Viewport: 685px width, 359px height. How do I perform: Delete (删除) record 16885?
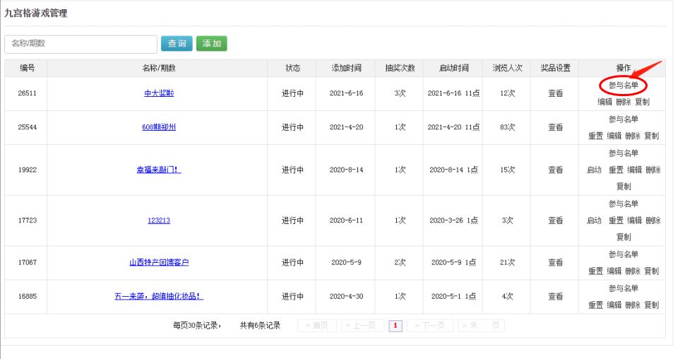click(633, 305)
